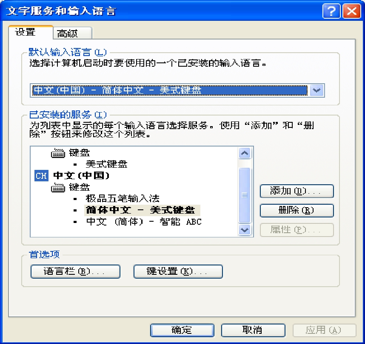Click the help question mark button
Image resolution: width=365 pixels, height=344 pixels.
tap(331, 11)
